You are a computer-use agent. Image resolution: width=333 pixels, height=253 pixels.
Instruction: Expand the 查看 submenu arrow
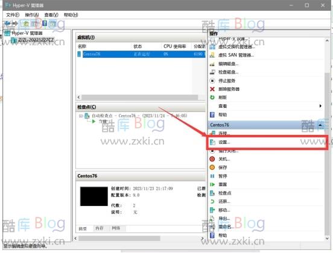[320, 106]
